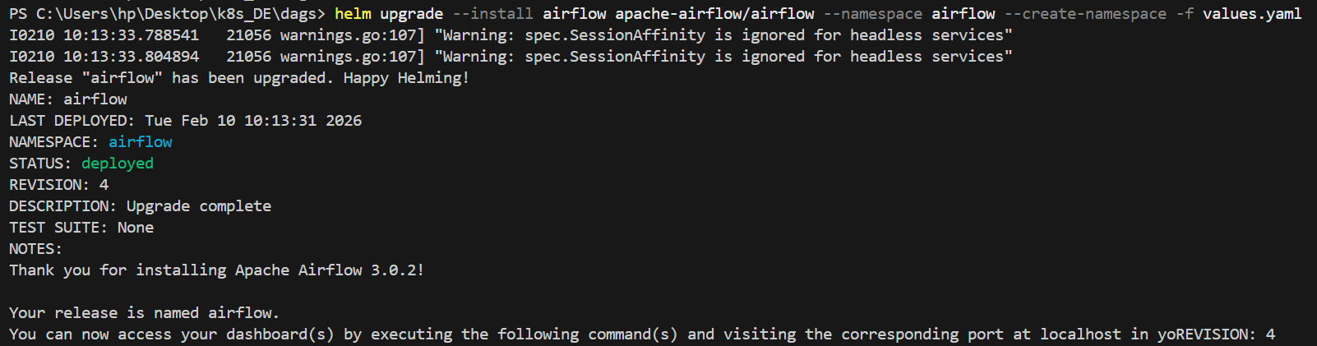Click the green "deployed" status value
This screenshot has width=1317, height=346.
pos(118,164)
